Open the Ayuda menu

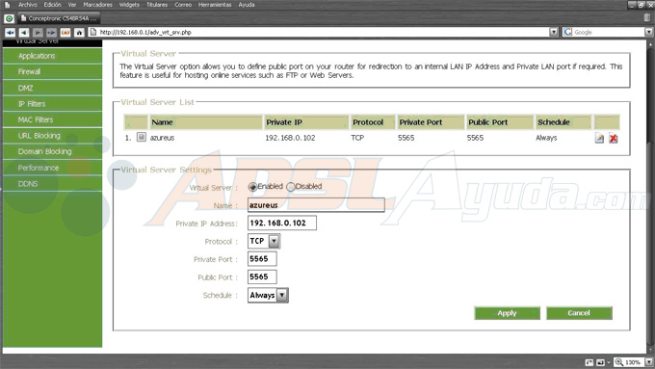(247, 5)
